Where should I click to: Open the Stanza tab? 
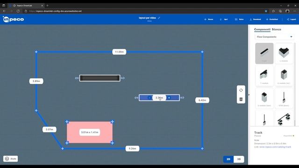click(x=276, y=29)
